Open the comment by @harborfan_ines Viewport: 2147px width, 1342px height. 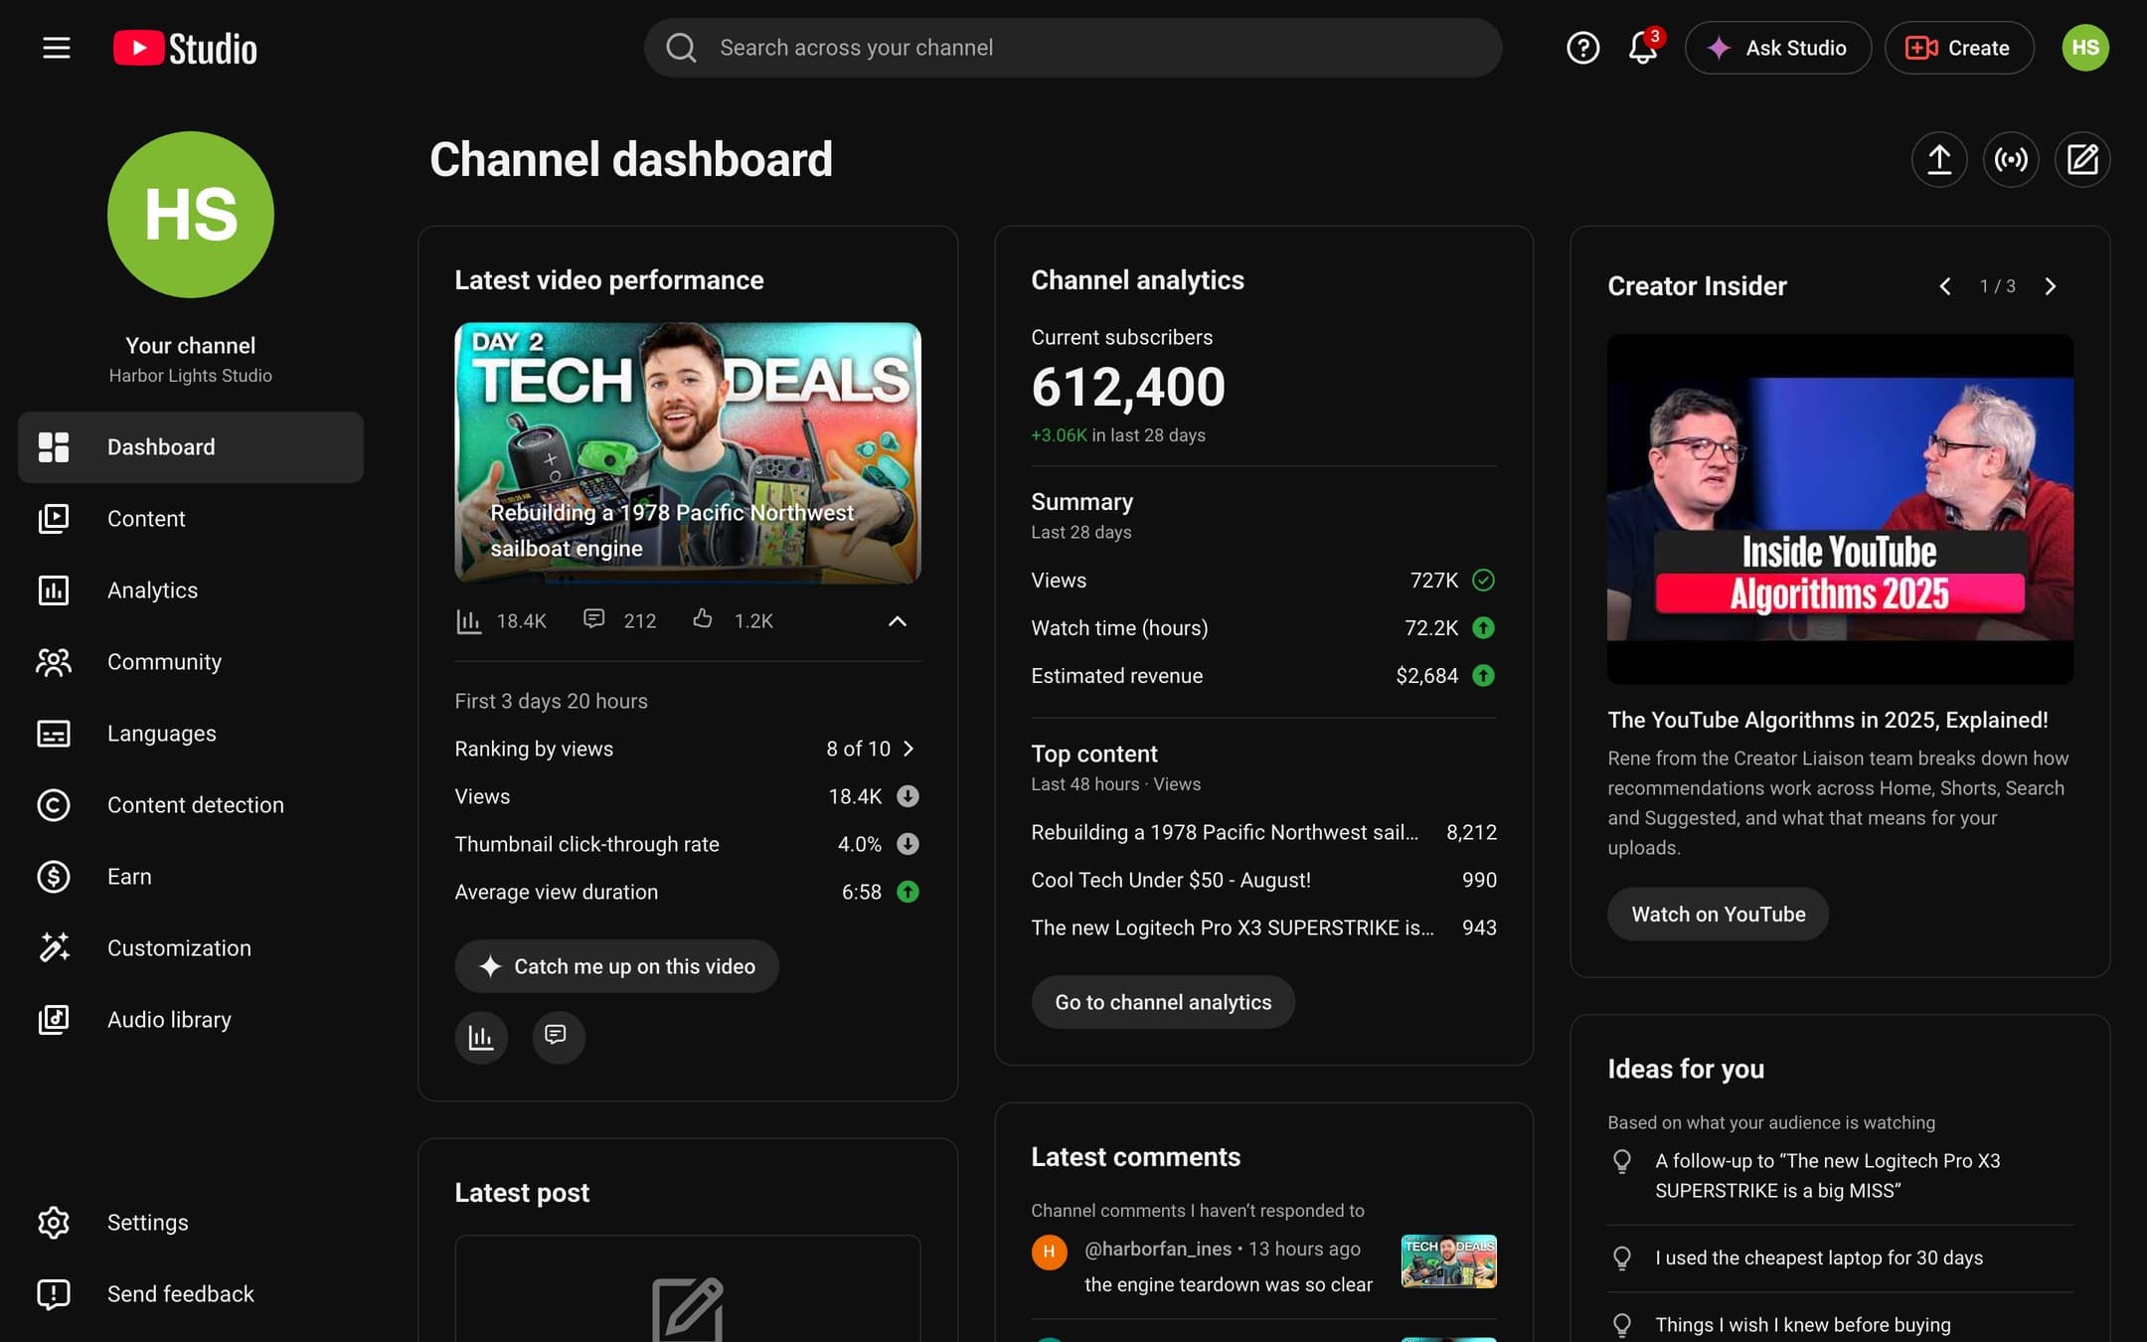[1263, 1266]
